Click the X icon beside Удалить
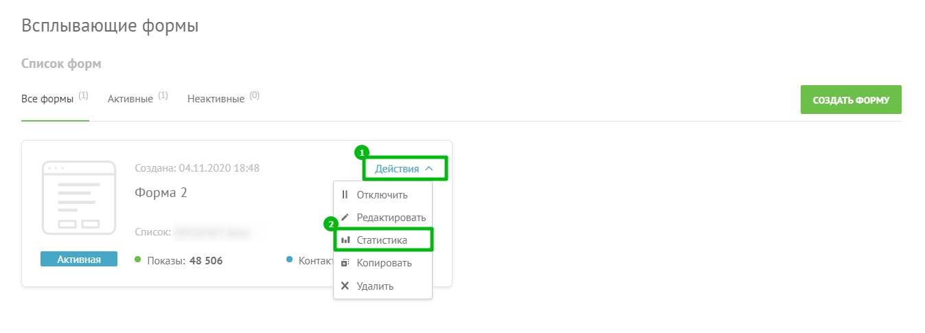The width and height of the screenshot is (925, 333). [x=345, y=286]
